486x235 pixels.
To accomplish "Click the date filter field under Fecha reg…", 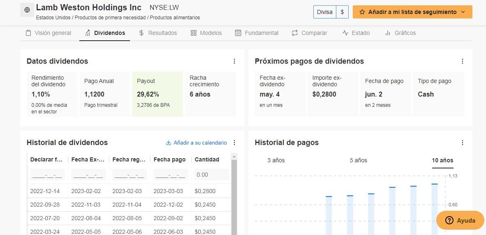I will (130, 175).
